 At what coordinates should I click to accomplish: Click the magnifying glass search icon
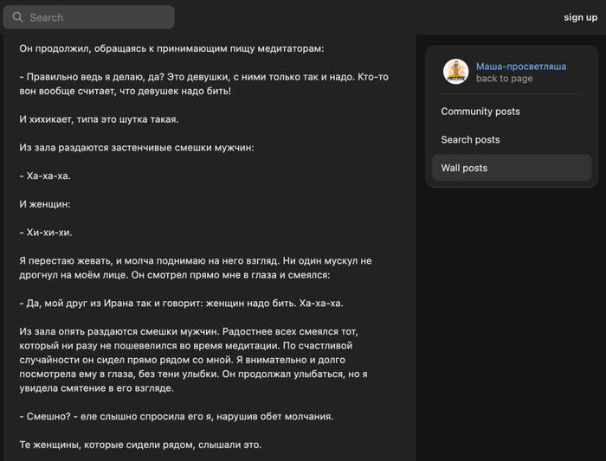pos(17,17)
